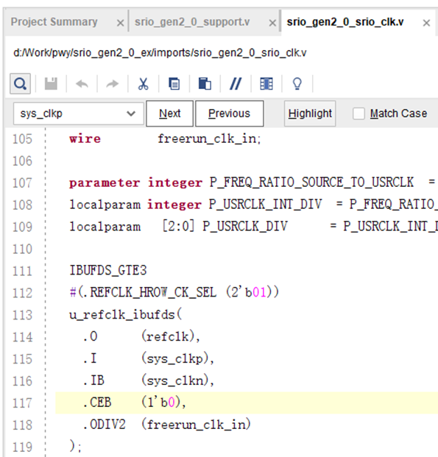
Task: Switch to the srio_gen2_0_support.v tab
Action: tap(192, 22)
